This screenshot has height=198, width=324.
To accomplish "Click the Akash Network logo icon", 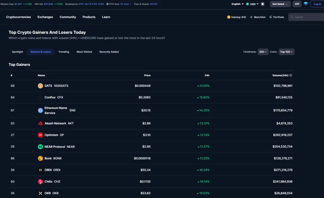I will tap(40, 124).
